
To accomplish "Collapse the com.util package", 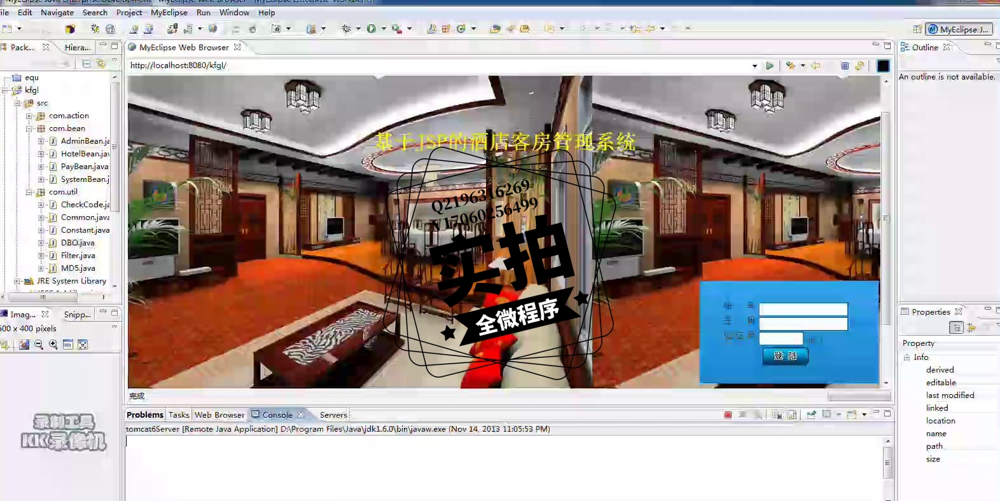I will click(x=29, y=192).
